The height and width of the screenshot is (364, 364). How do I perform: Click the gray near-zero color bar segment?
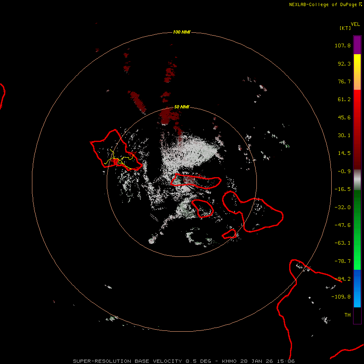click(x=357, y=179)
